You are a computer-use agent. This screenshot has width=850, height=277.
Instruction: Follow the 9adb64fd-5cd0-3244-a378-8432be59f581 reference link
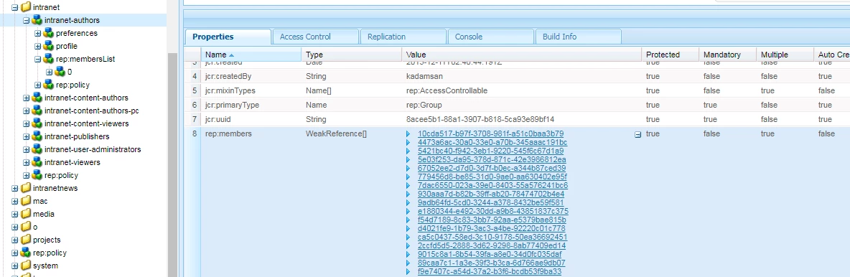point(490,203)
